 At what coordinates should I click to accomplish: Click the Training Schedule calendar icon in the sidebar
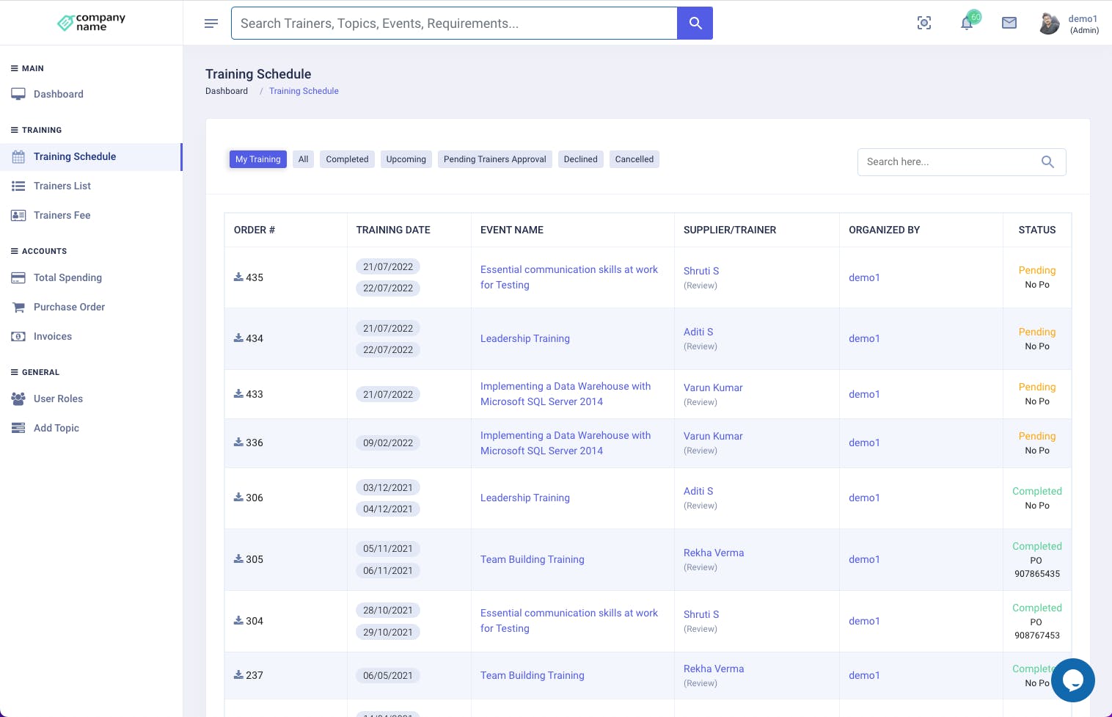pos(18,156)
